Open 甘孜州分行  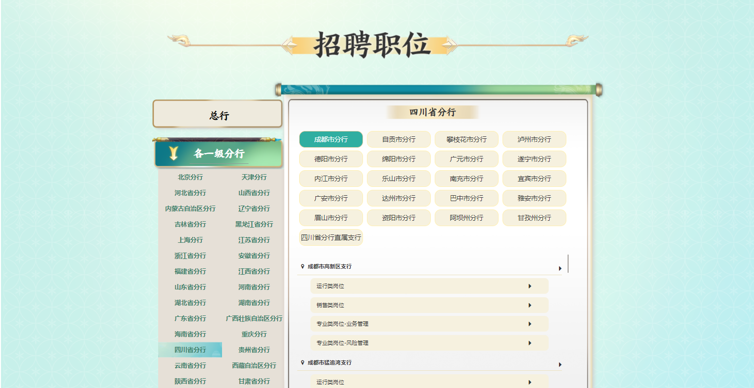(x=534, y=218)
